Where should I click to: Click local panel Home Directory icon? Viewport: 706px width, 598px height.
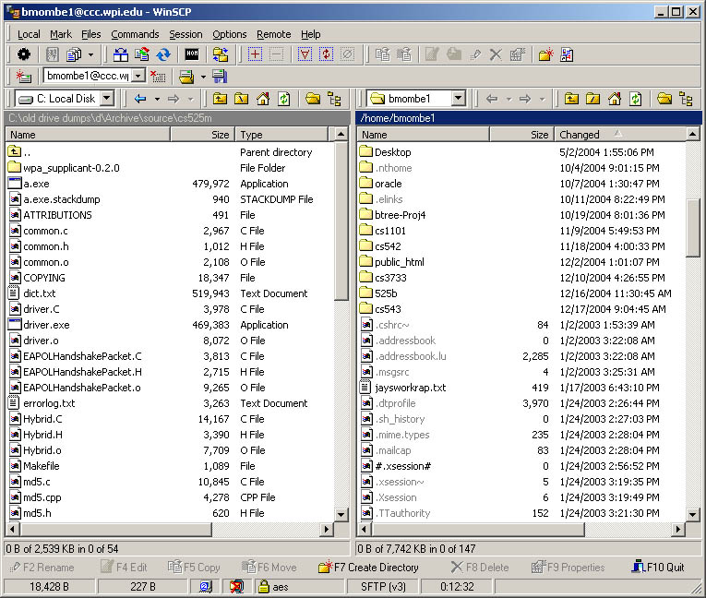coord(263,99)
